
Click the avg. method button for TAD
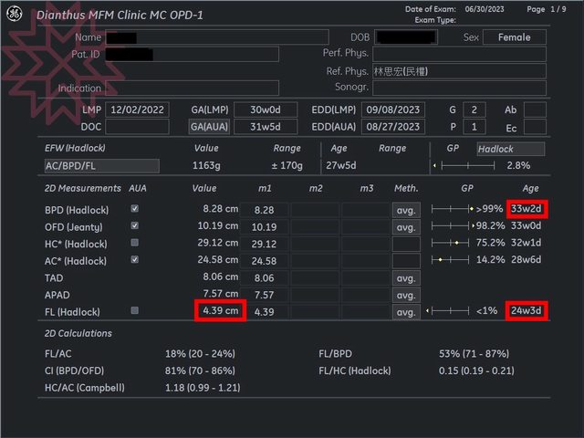pyautogui.click(x=405, y=277)
